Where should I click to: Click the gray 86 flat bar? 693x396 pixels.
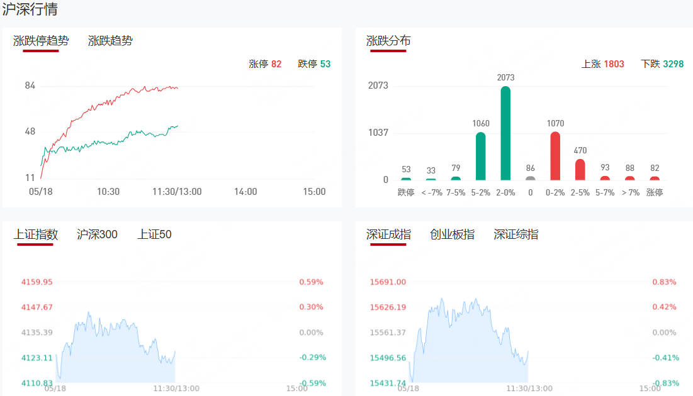(x=531, y=179)
